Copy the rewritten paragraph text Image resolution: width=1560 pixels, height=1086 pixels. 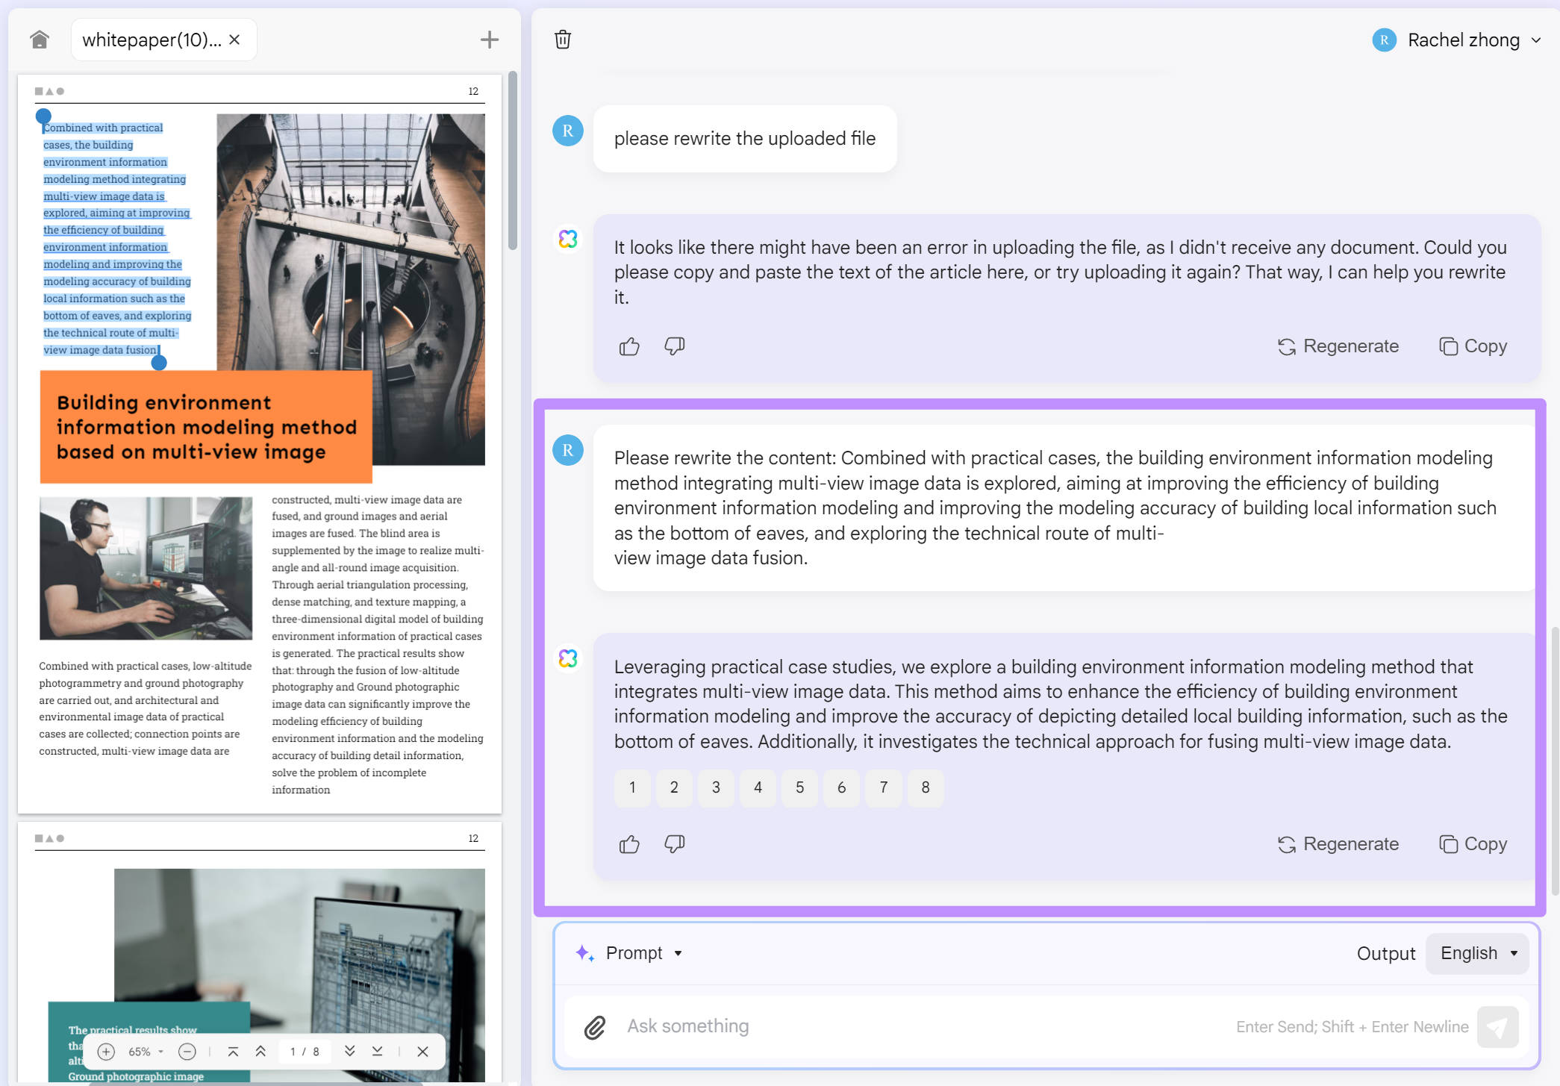pyautogui.click(x=1471, y=843)
